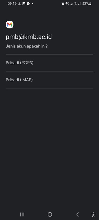
Task: Open recent apps with the three-bar button
Action: 22,214
